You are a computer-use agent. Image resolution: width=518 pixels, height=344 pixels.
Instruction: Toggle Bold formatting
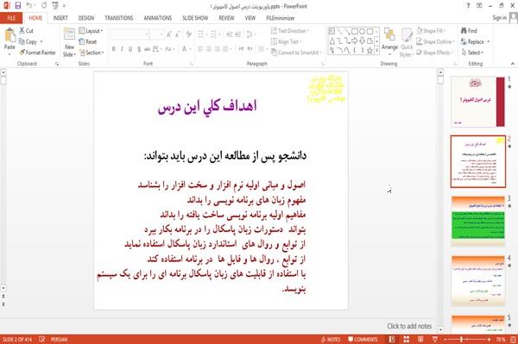[114, 49]
